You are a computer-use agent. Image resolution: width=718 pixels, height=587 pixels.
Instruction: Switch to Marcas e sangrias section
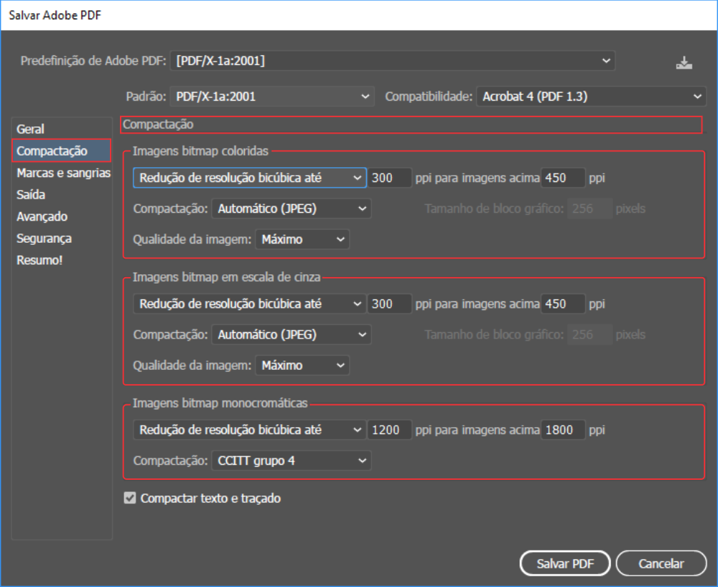pyautogui.click(x=63, y=173)
